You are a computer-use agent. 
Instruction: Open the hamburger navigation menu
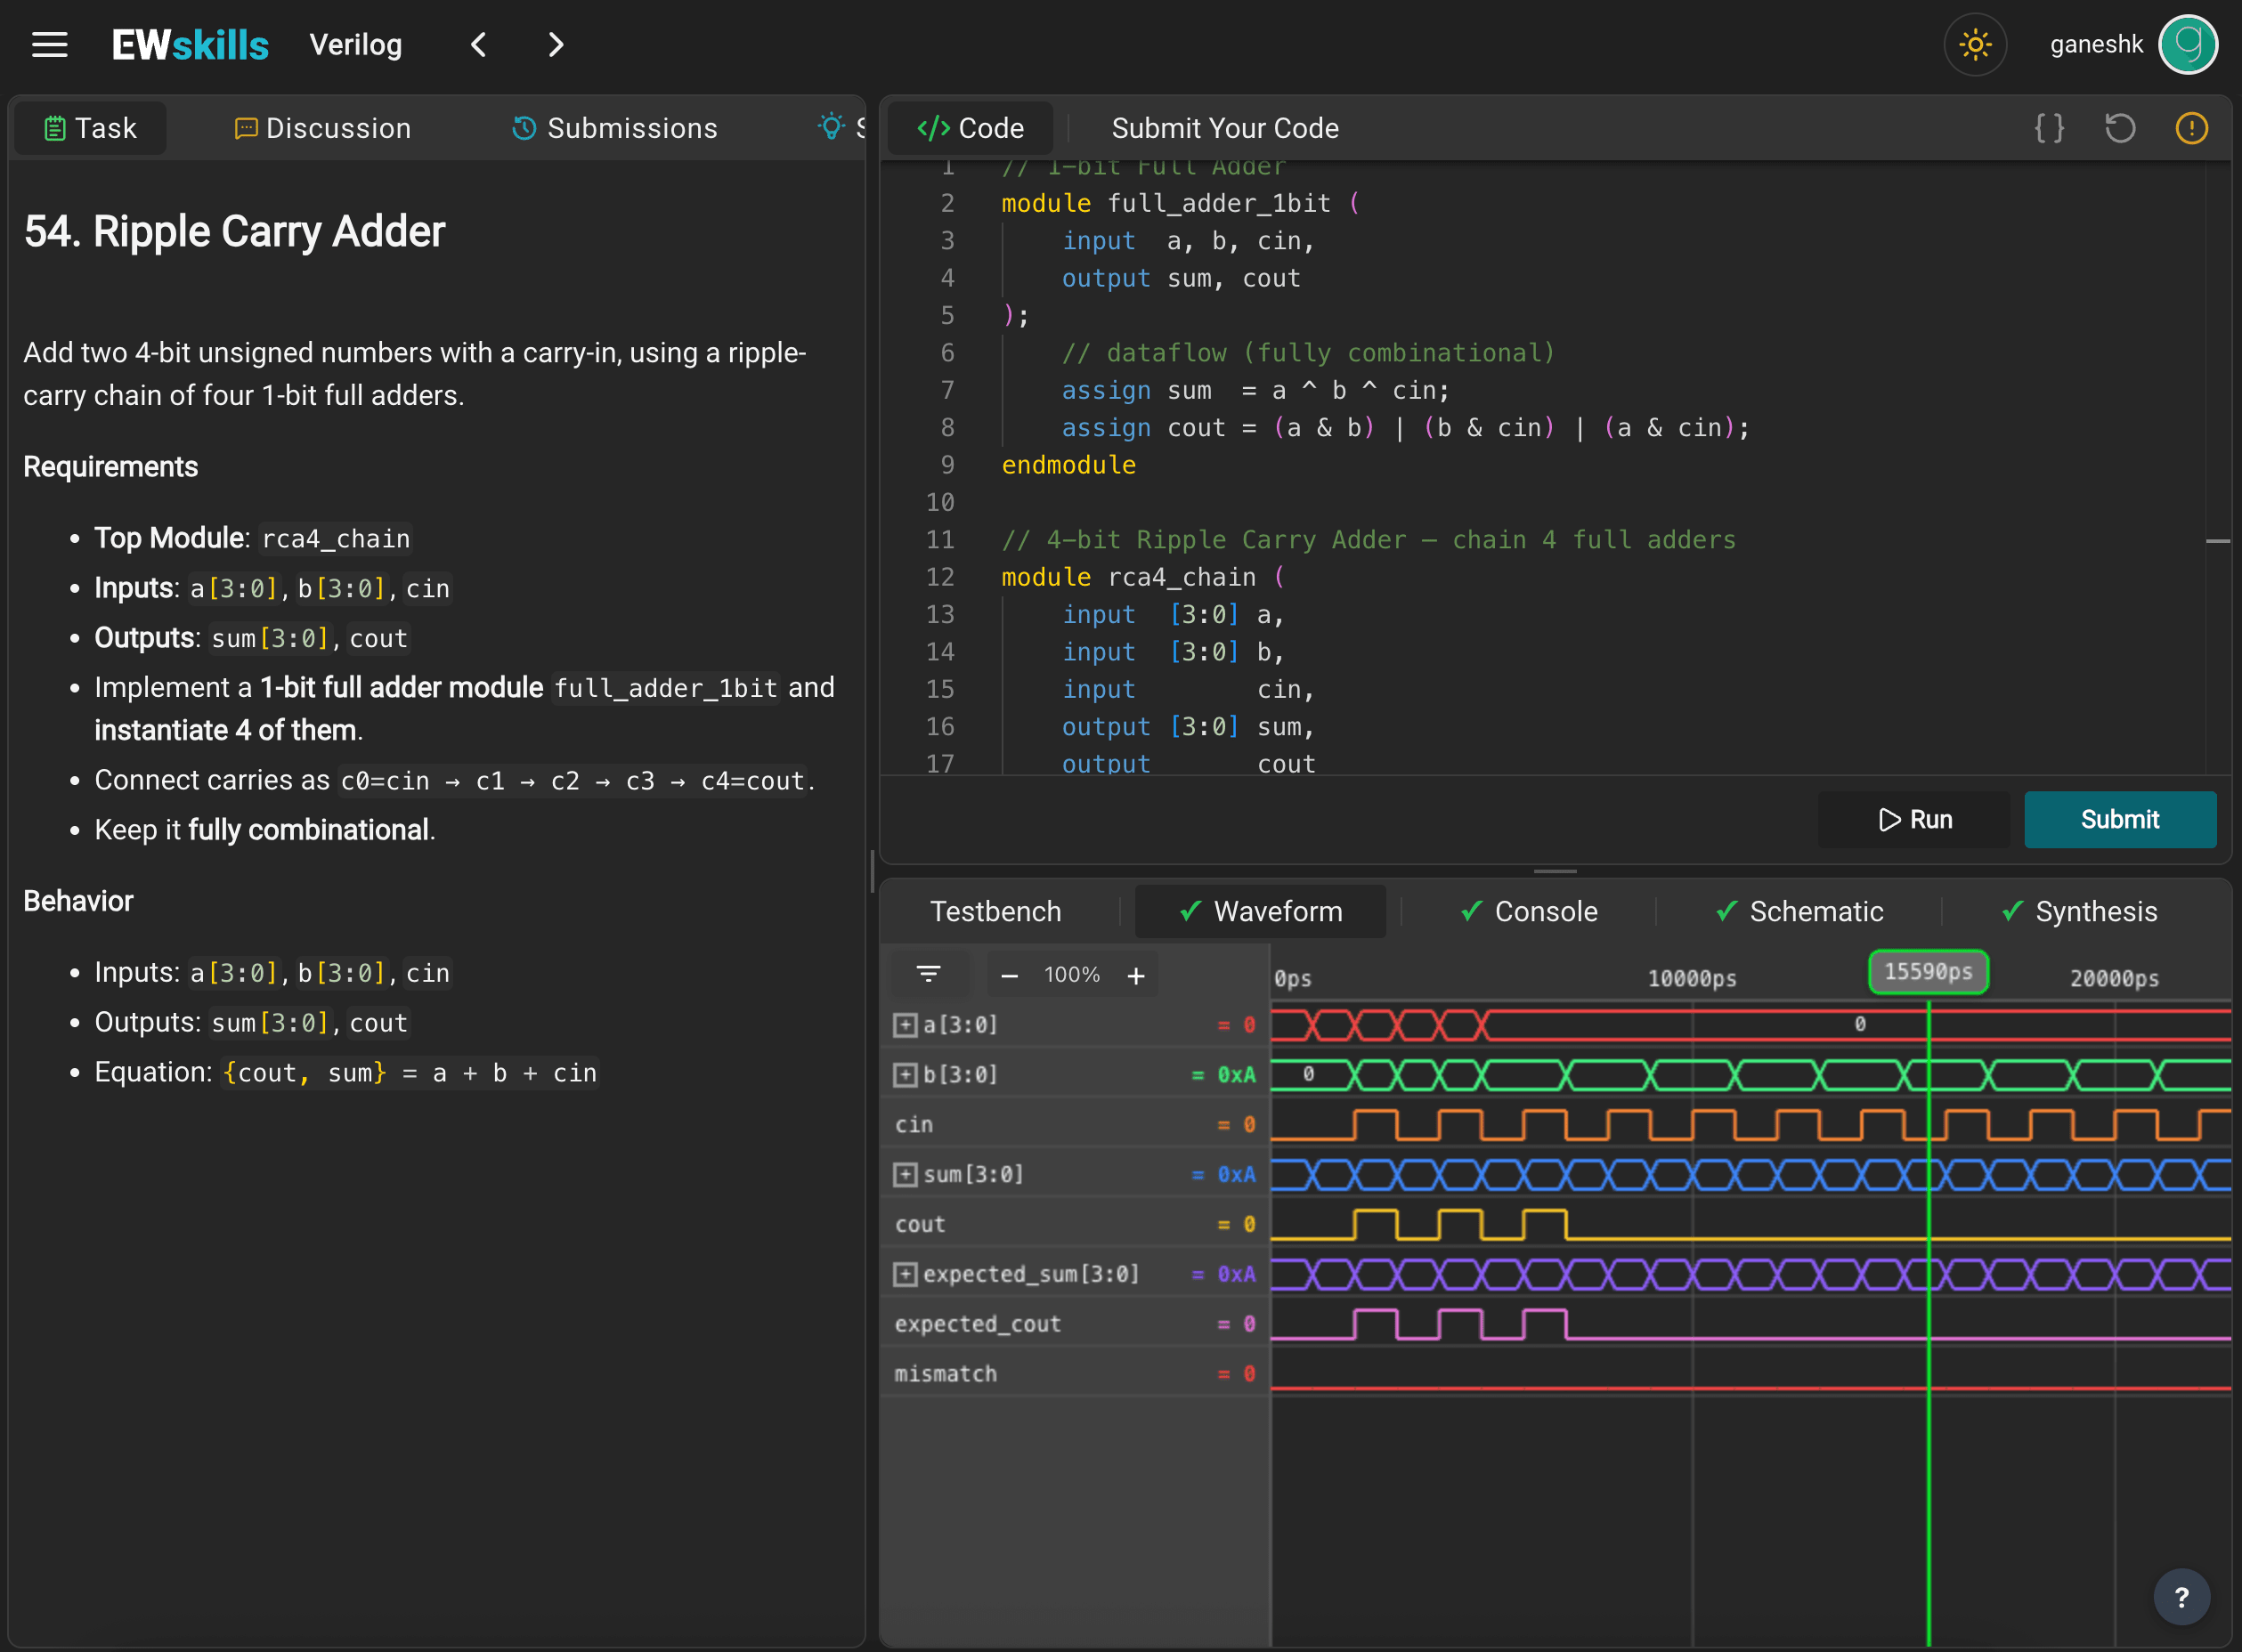tap(49, 45)
